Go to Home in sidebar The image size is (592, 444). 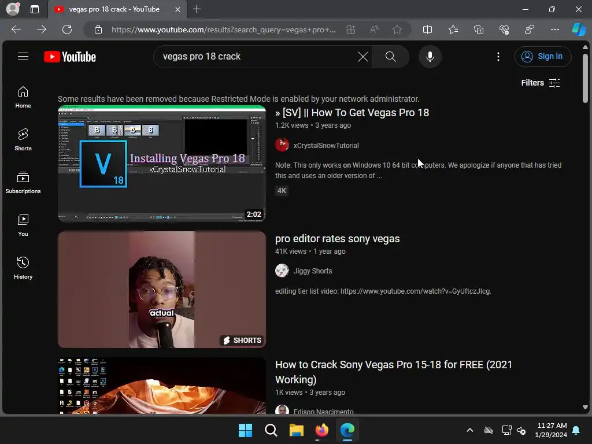23,97
